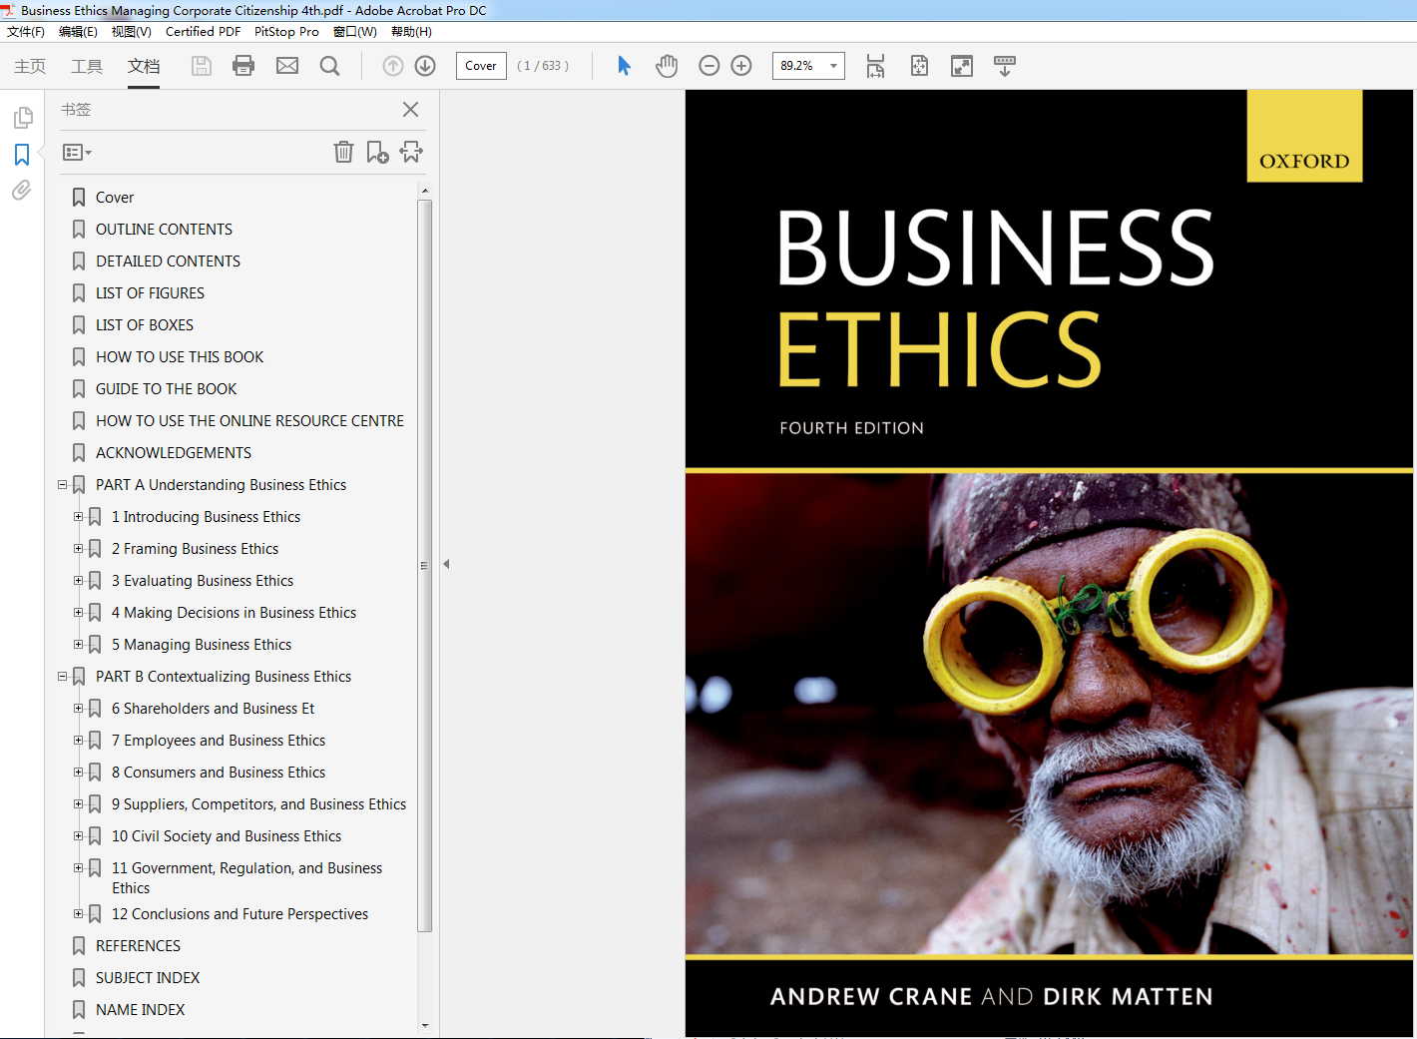Expand 1 Introducing Business Ethics
Viewport: 1417px width, 1039px height.
pyautogui.click(x=78, y=517)
